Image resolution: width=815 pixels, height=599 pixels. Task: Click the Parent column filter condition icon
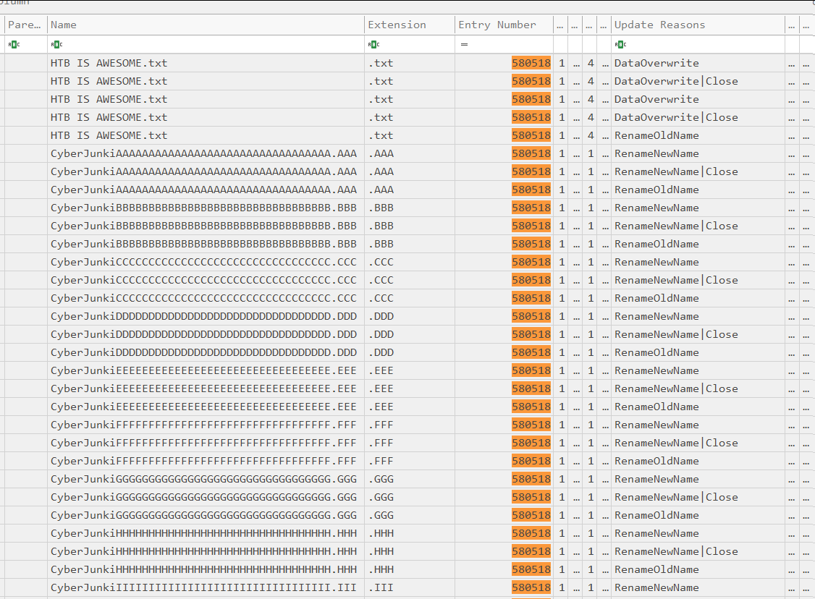tap(14, 45)
